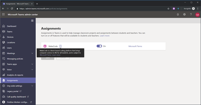
Task: Turn off the MakeCode toggle
Action: tap(99, 46)
